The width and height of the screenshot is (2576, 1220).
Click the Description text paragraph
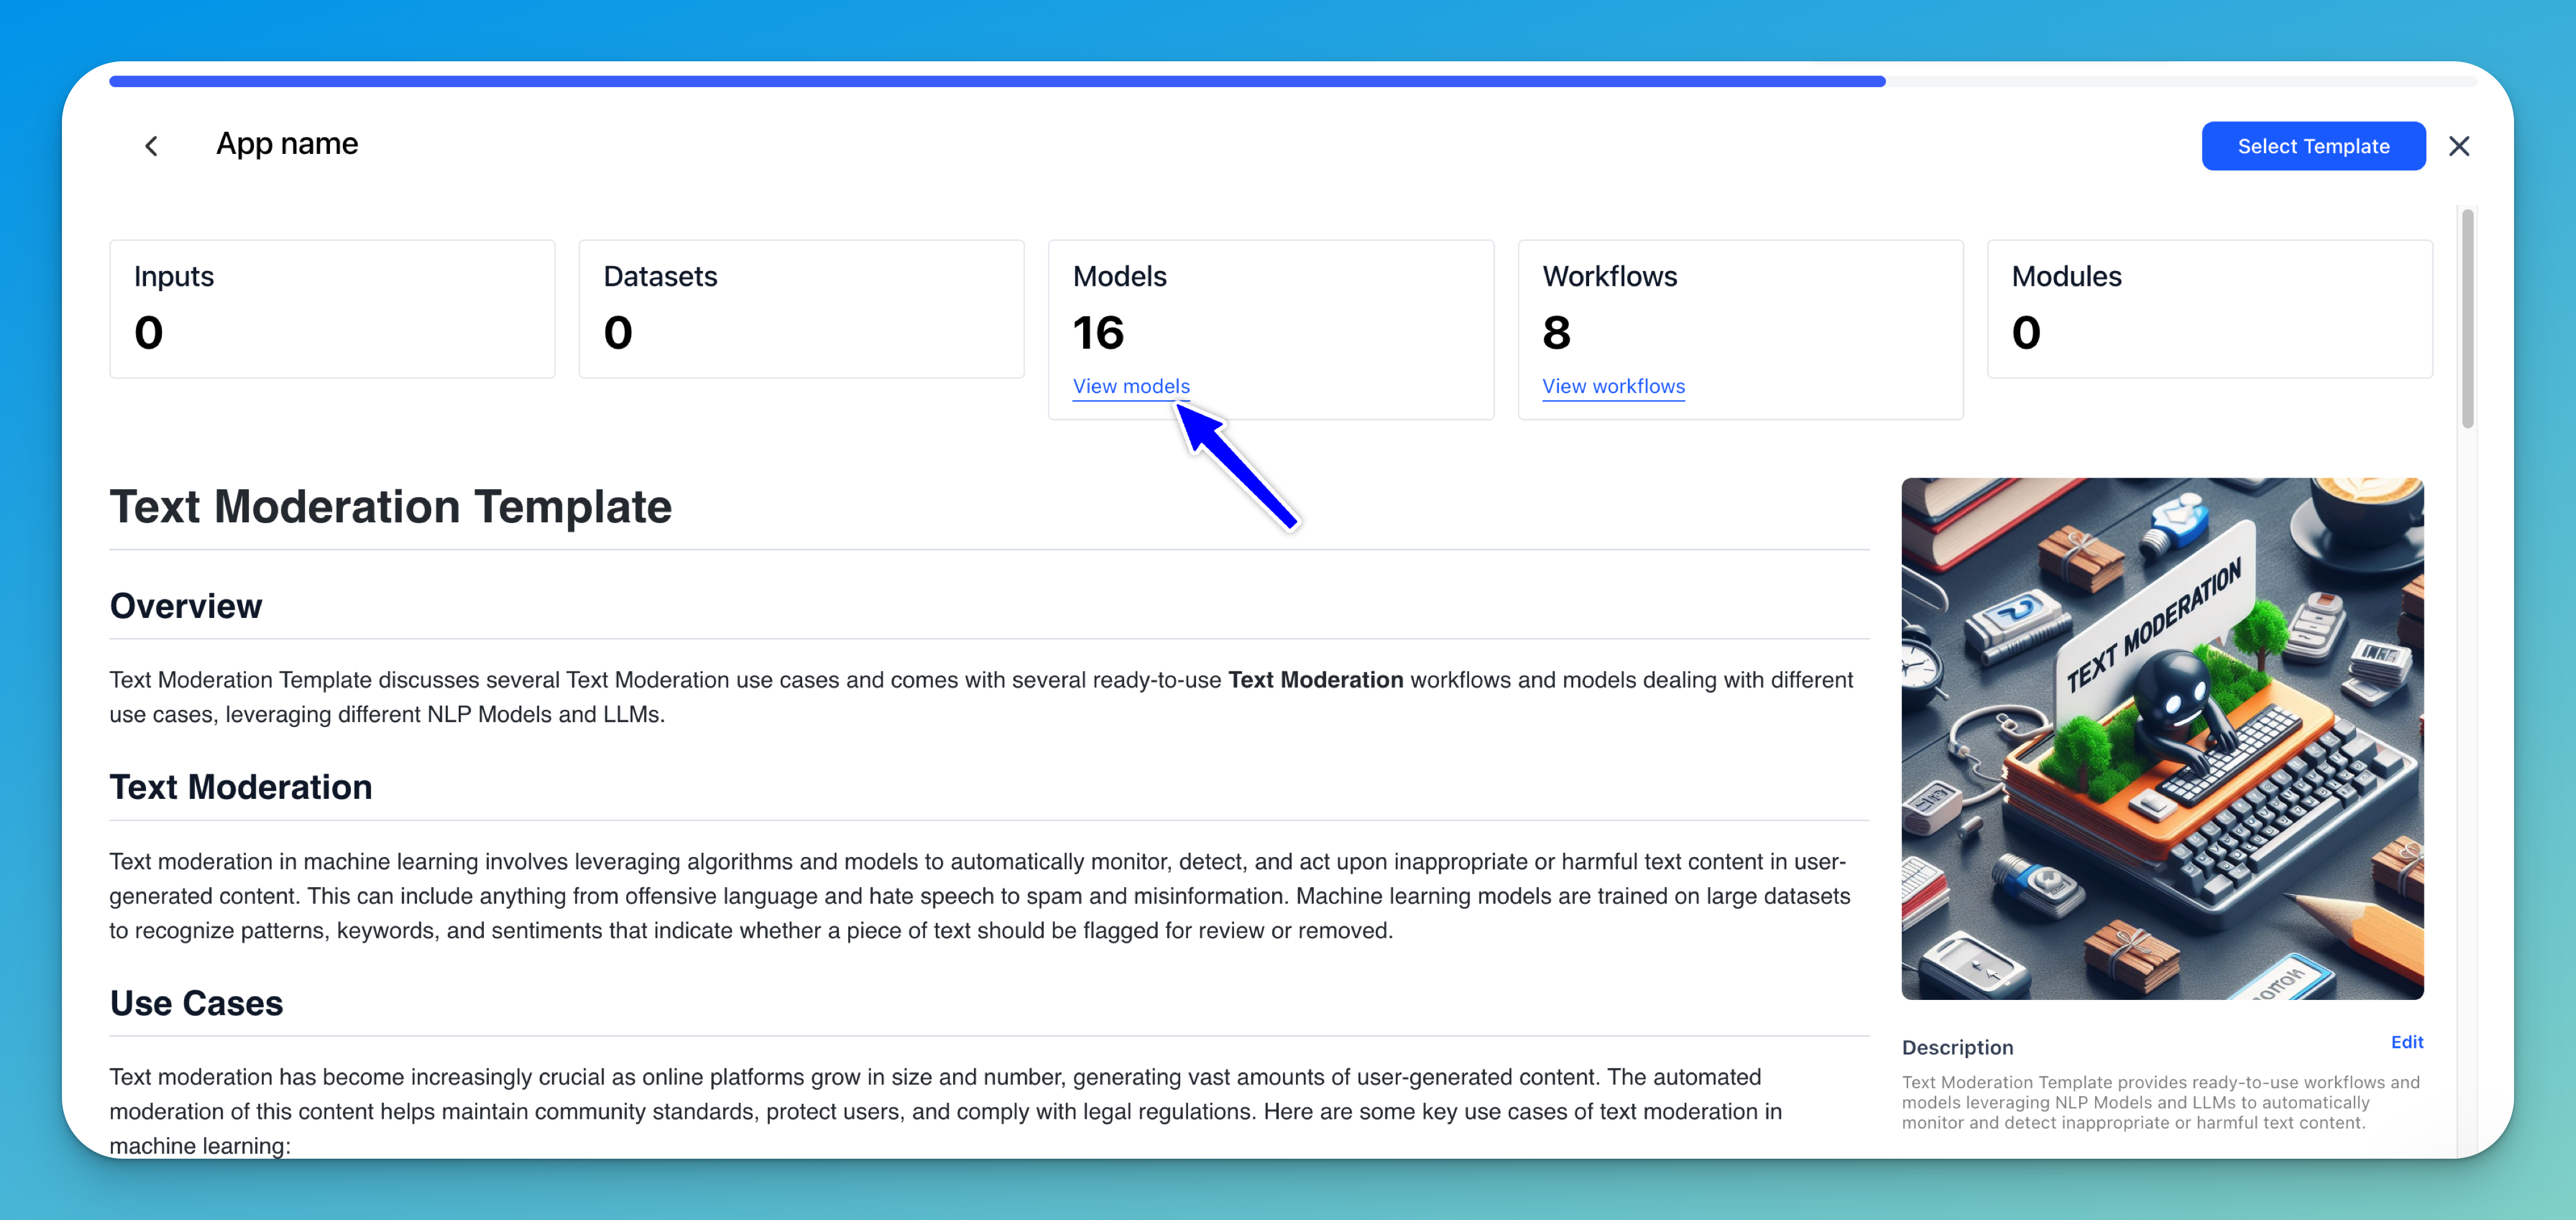pos(2160,1102)
